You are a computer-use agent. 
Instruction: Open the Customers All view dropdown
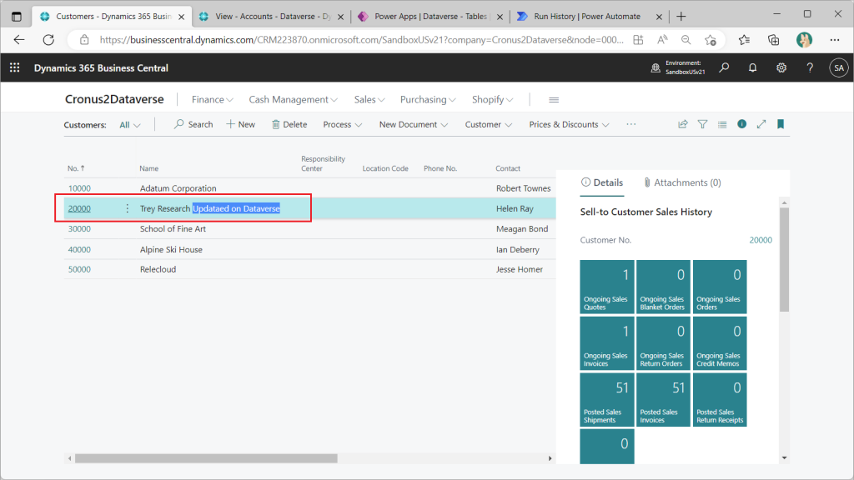(x=129, y=125)
